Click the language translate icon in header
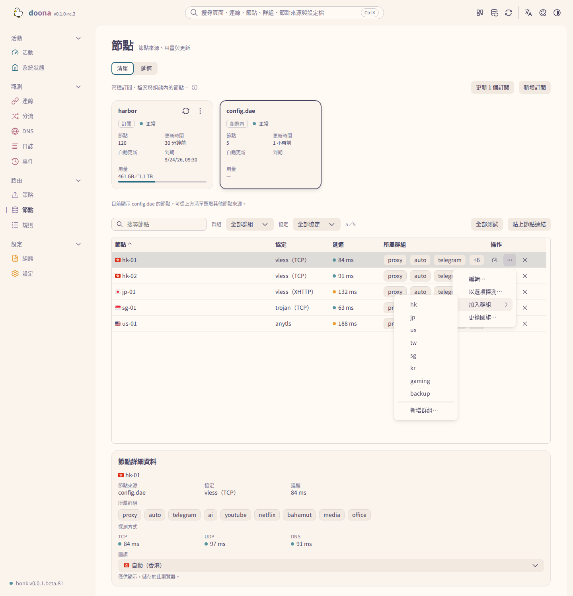 pyautogui.click(x=528, y=13)
